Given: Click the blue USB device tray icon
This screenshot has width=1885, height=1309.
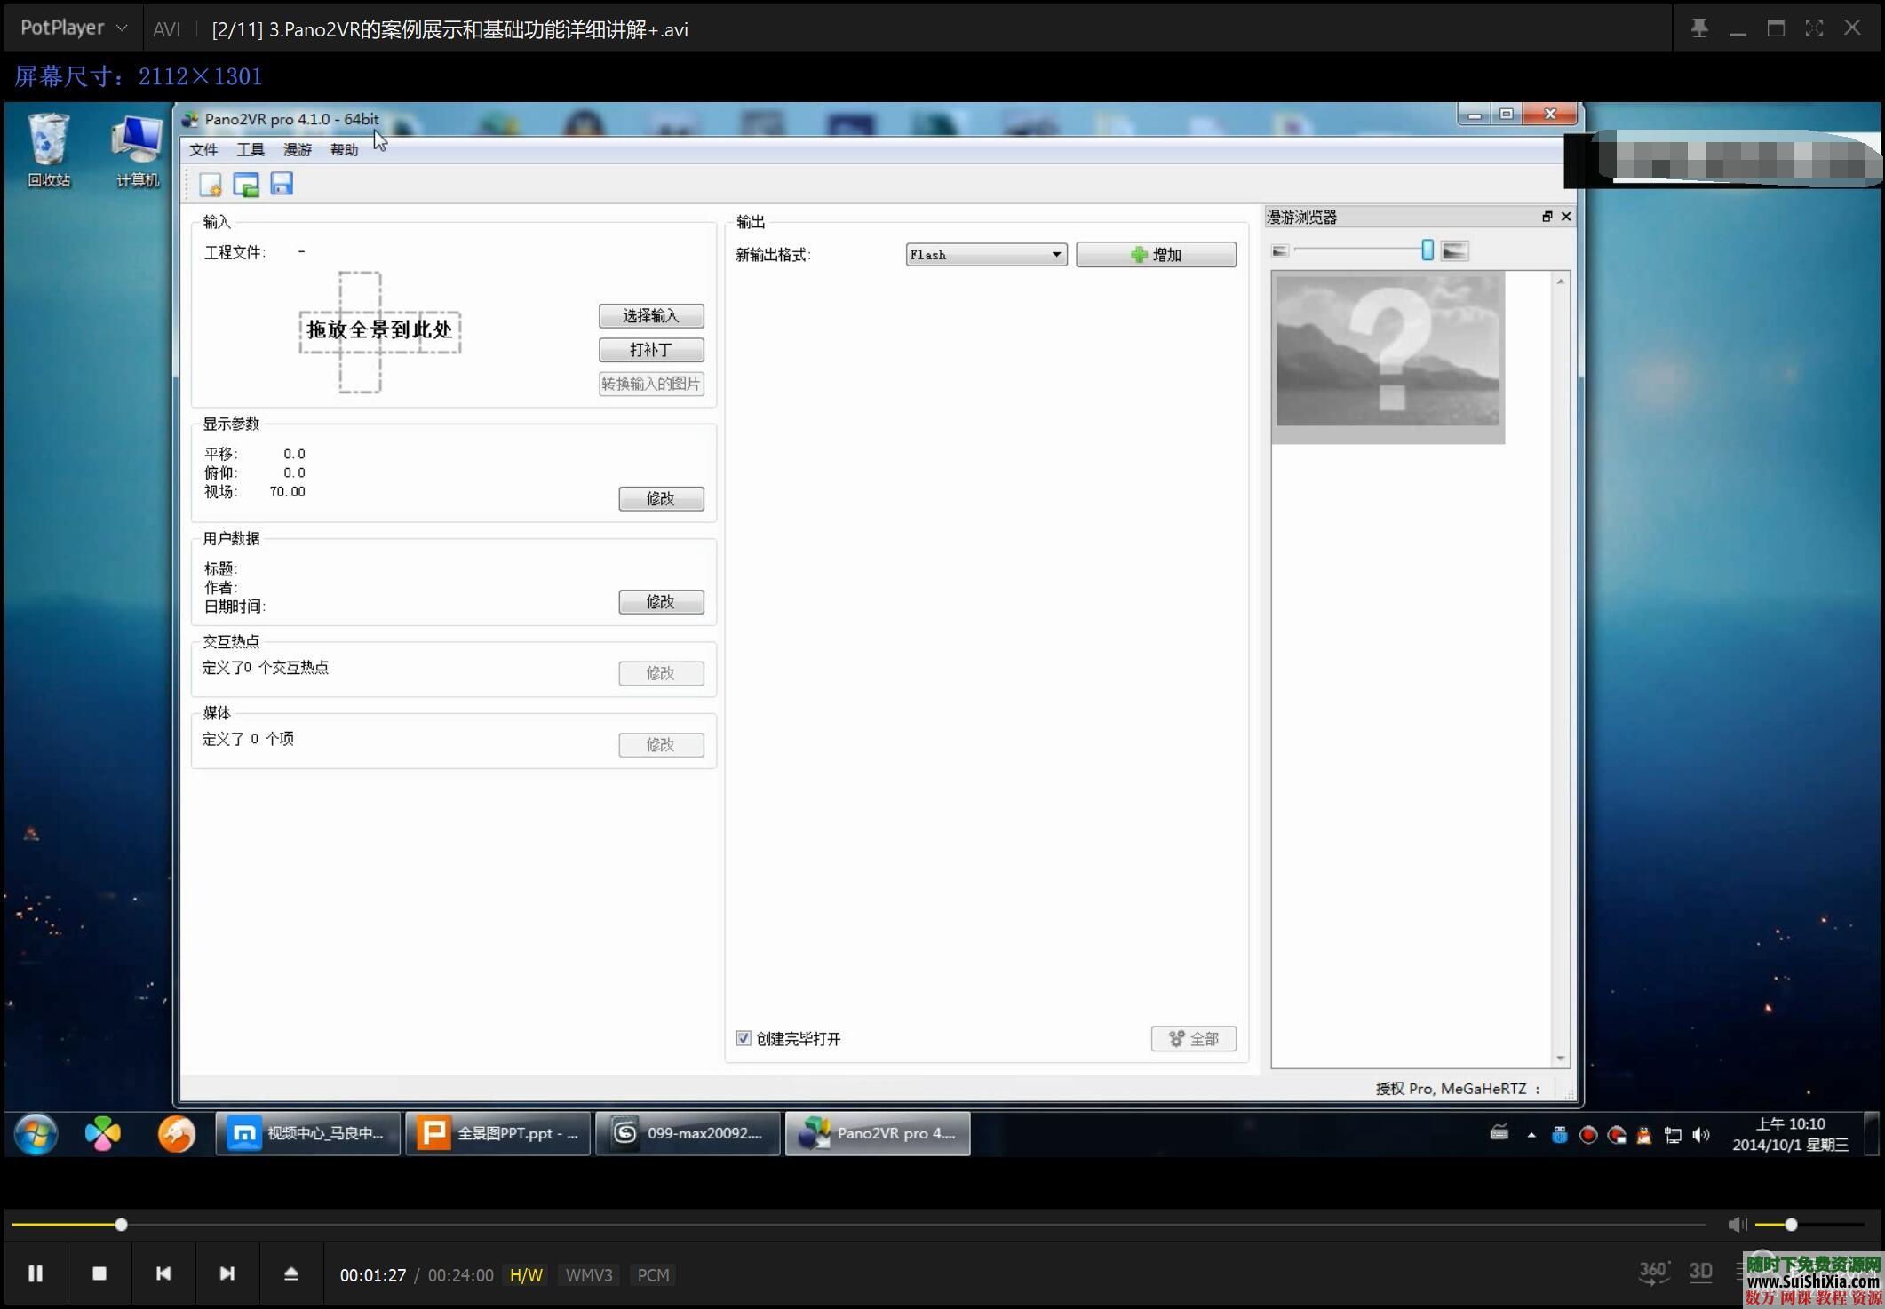Looking at the screenshot, I should [1559, 1135].
